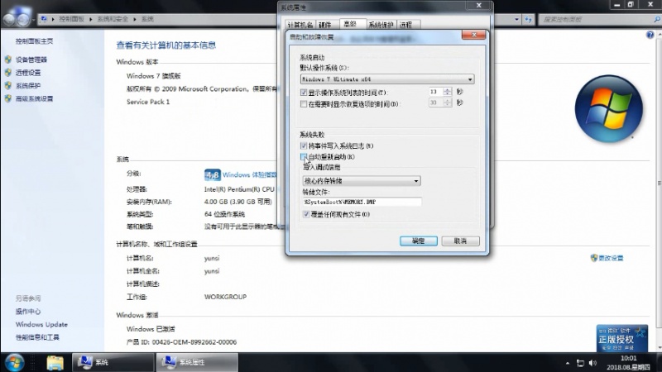Close the Startup and Recovery dialog
The width and height of the screenshot is (662, 372).
tap(473, 35)
